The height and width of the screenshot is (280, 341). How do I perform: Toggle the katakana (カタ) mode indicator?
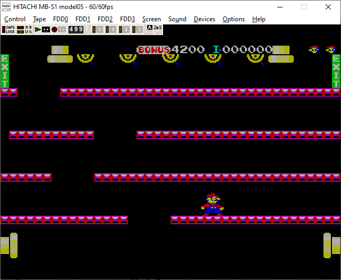(24, 28)
